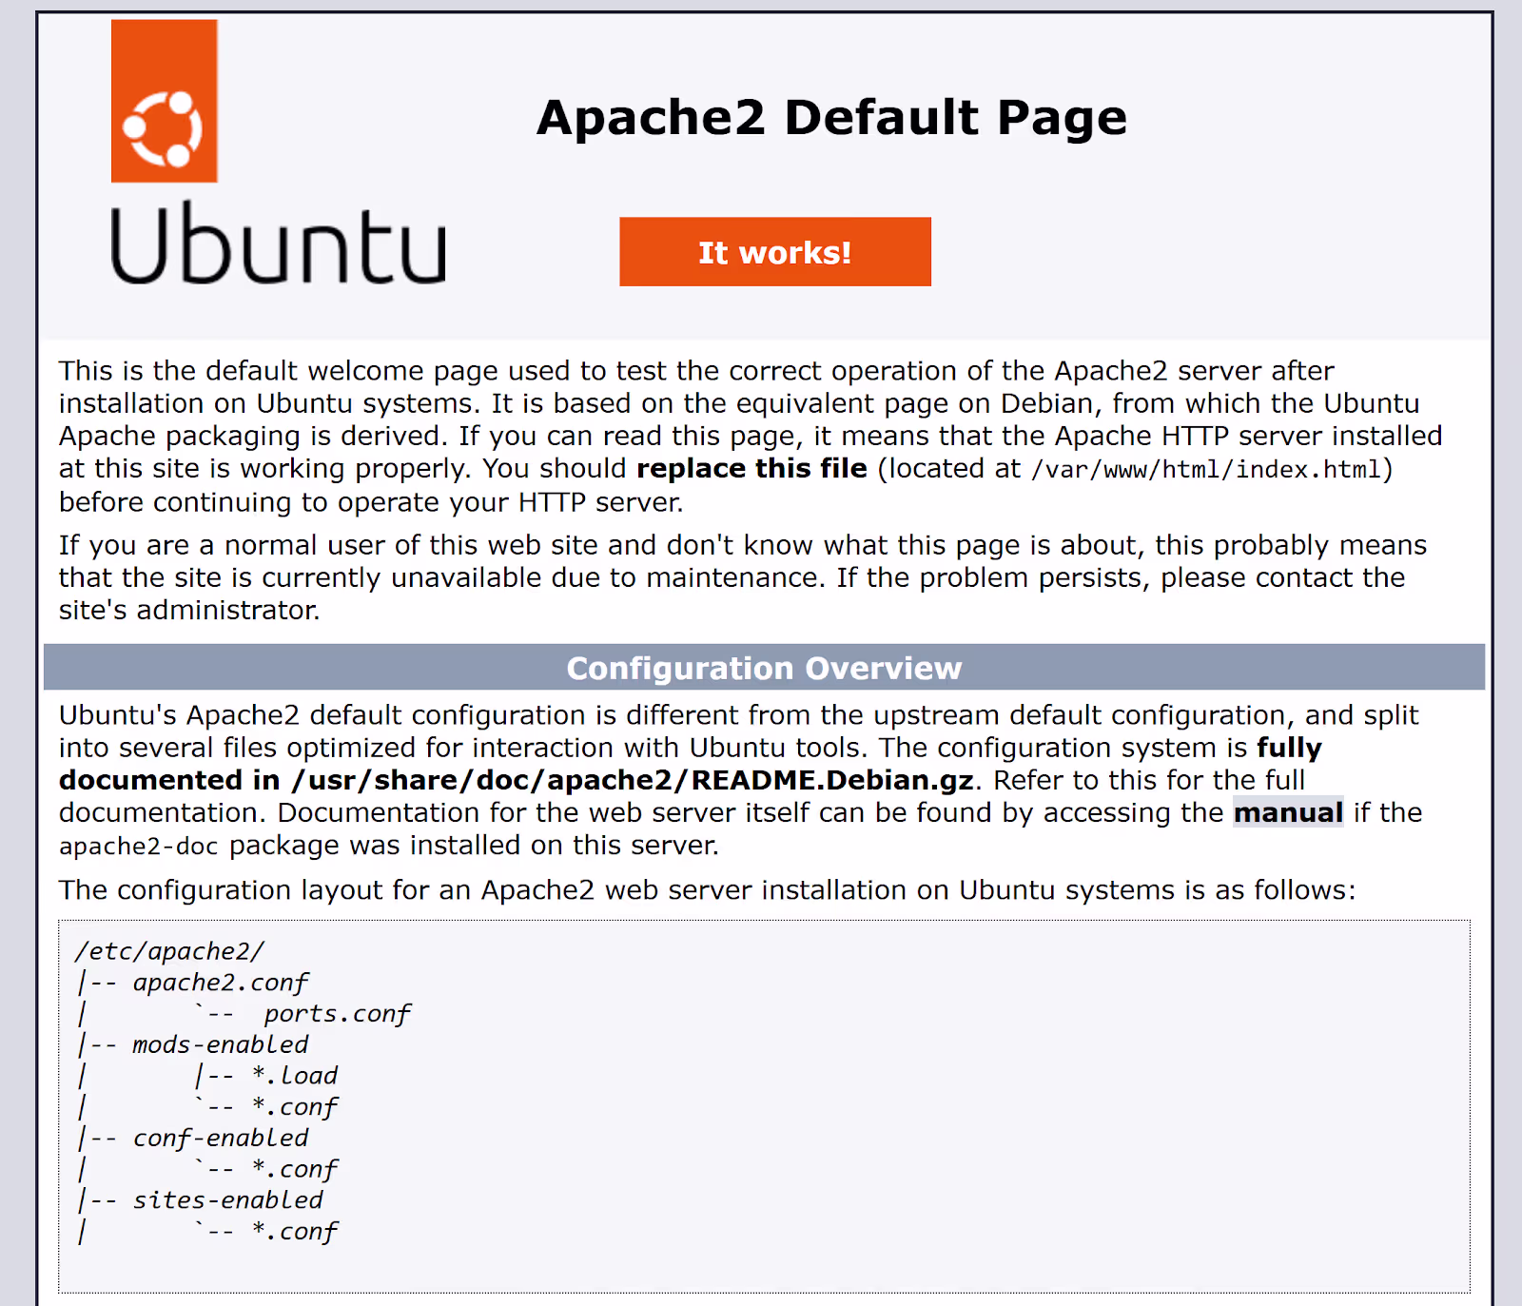Click the /var/www/html/index.html path
The height and width of the screenshot is (1306, 1522).
pyautogui.click(x=1206, y=469)
